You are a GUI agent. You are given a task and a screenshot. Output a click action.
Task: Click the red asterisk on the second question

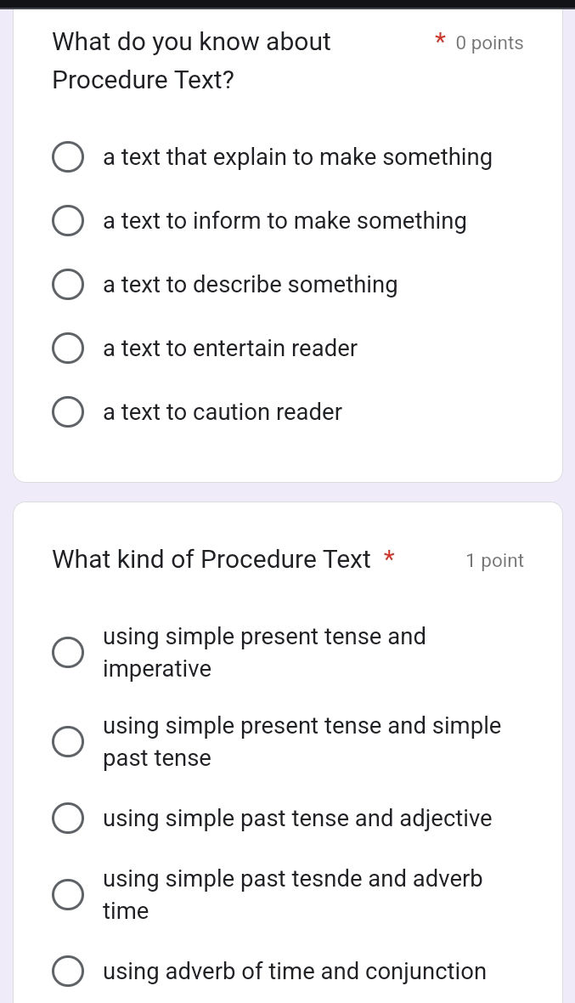pyautogui.click(x=389, y=558)
